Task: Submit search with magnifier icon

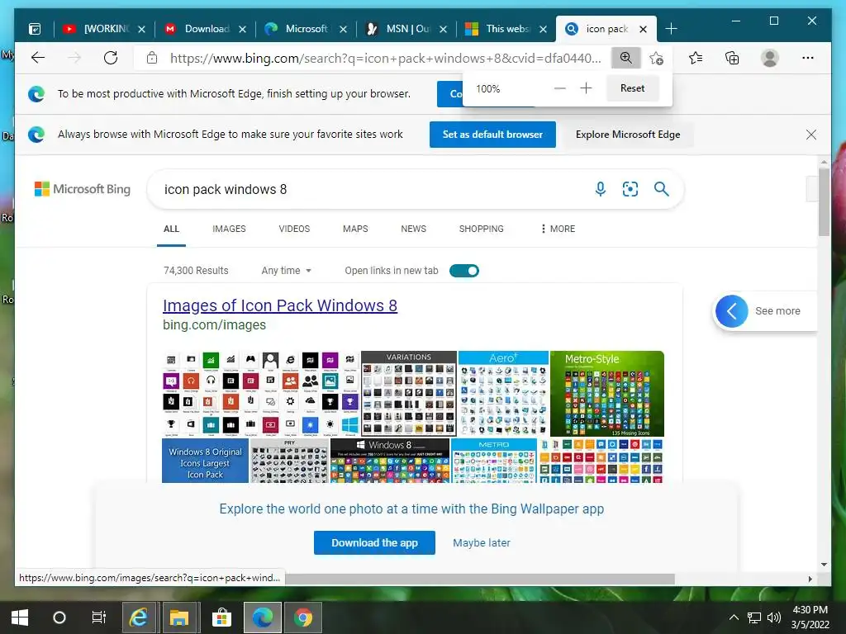Action: (x=662, y=189)
